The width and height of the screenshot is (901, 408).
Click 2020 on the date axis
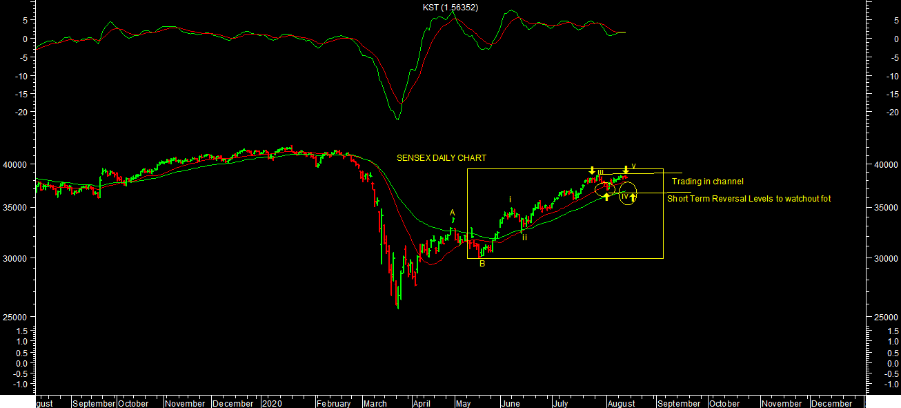(272, 403)
